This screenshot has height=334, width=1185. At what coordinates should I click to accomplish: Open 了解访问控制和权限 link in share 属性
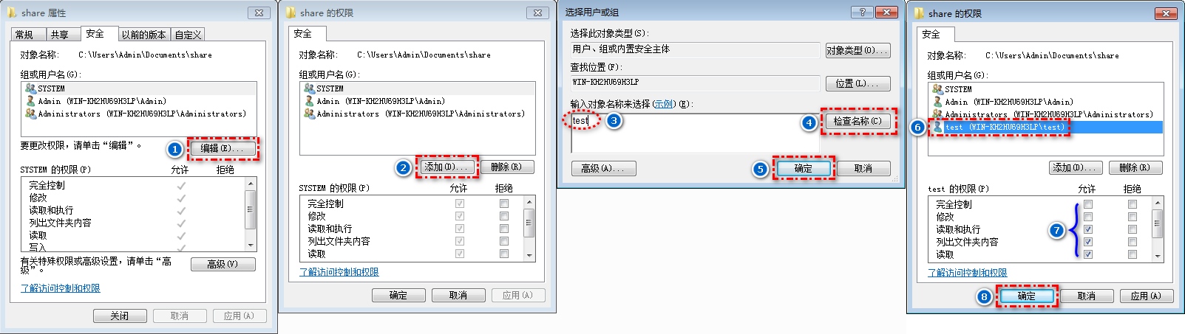click(60, 288)
